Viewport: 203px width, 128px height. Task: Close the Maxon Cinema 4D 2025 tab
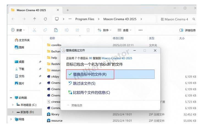pyautogui.click(x=58, y=10)
